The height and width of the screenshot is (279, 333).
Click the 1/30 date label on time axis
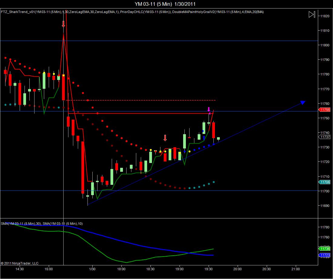(92, 269)
